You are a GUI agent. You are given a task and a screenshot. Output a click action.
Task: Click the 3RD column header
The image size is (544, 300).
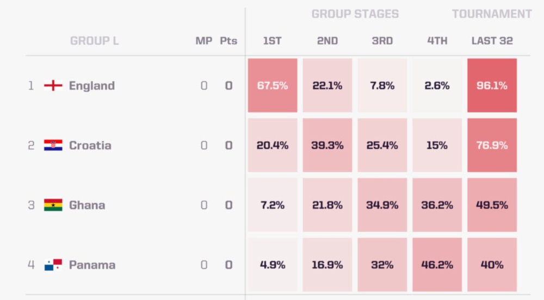pyautogui.click(x=382, y=41)
